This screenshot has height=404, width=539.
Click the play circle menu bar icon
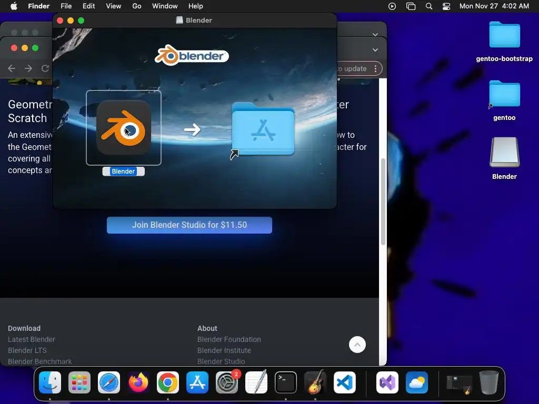click(x=392, y=6)
